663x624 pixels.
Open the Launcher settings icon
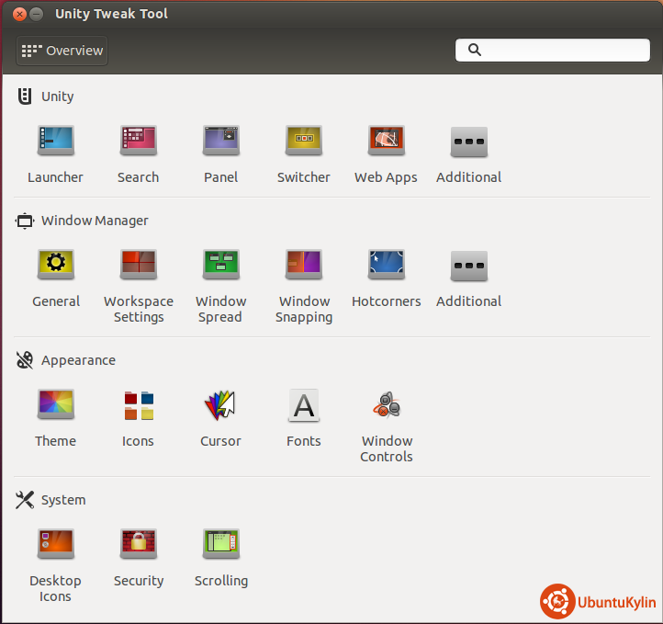click(55, 142)
